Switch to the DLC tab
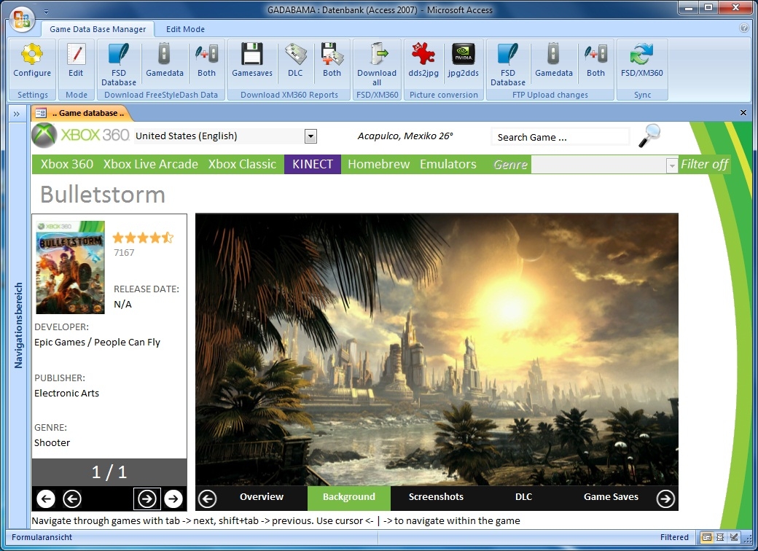758x551 pixels. 523,497
